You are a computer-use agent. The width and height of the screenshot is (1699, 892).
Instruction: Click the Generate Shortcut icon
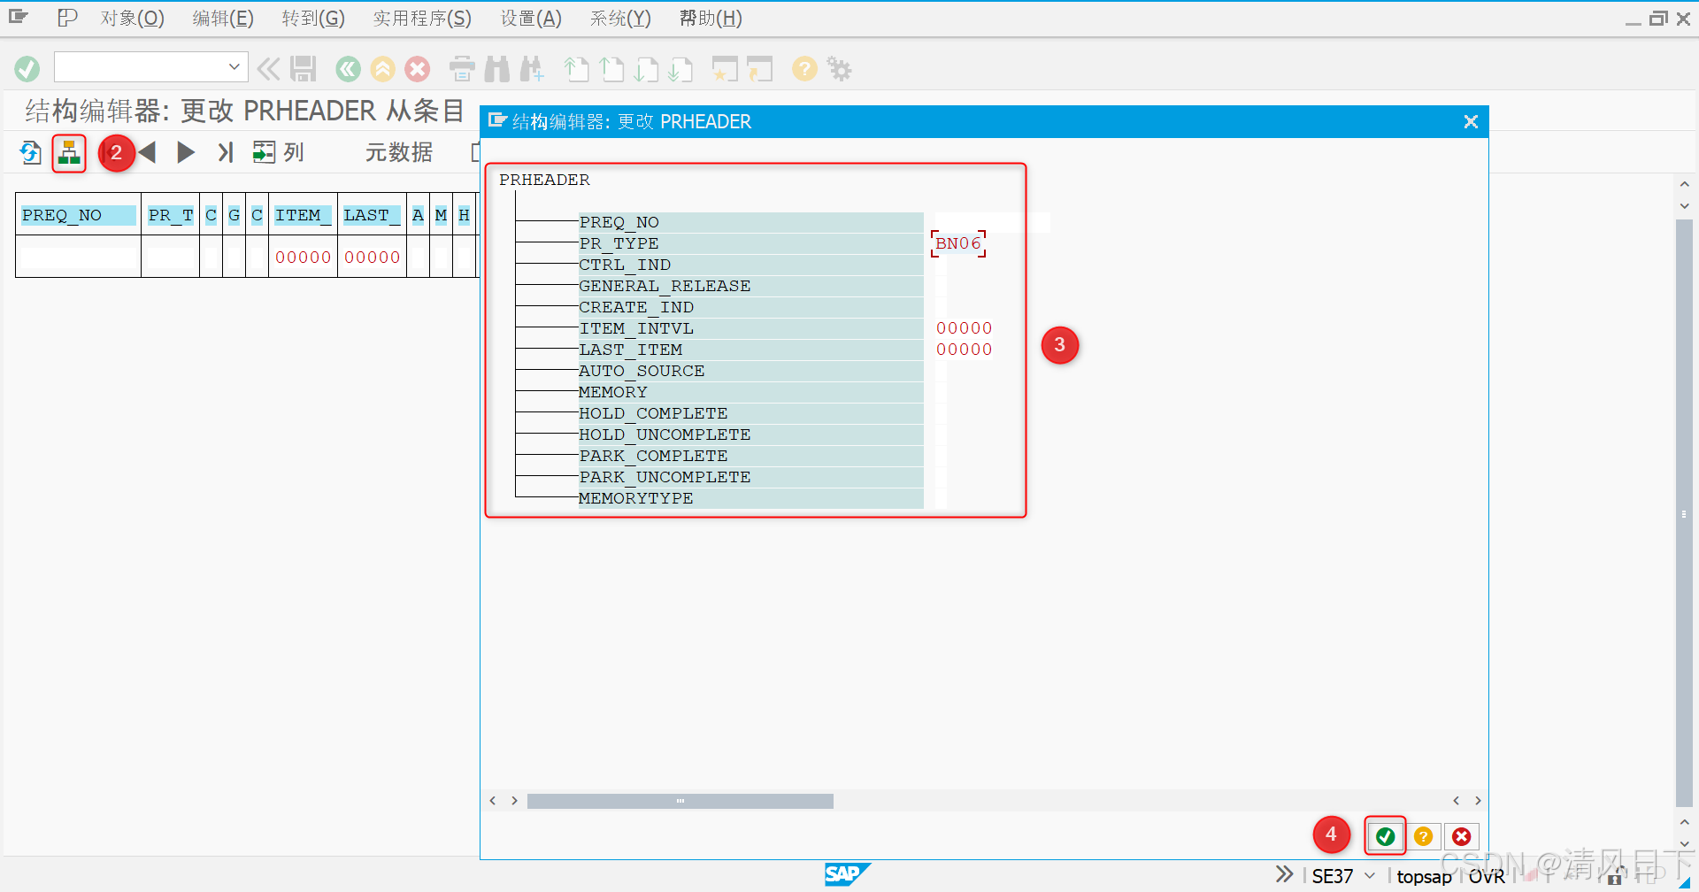pyautogui.click(x=759, y=68)
